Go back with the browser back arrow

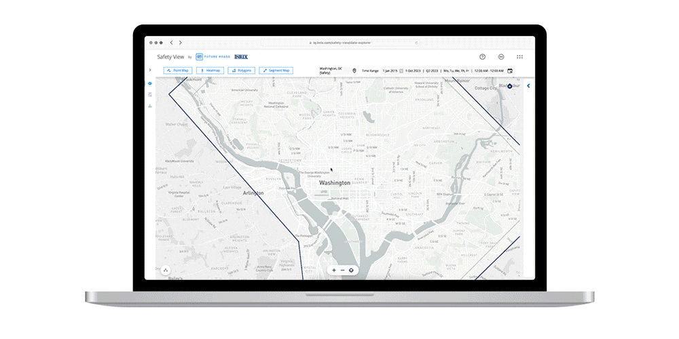(172, 43)
